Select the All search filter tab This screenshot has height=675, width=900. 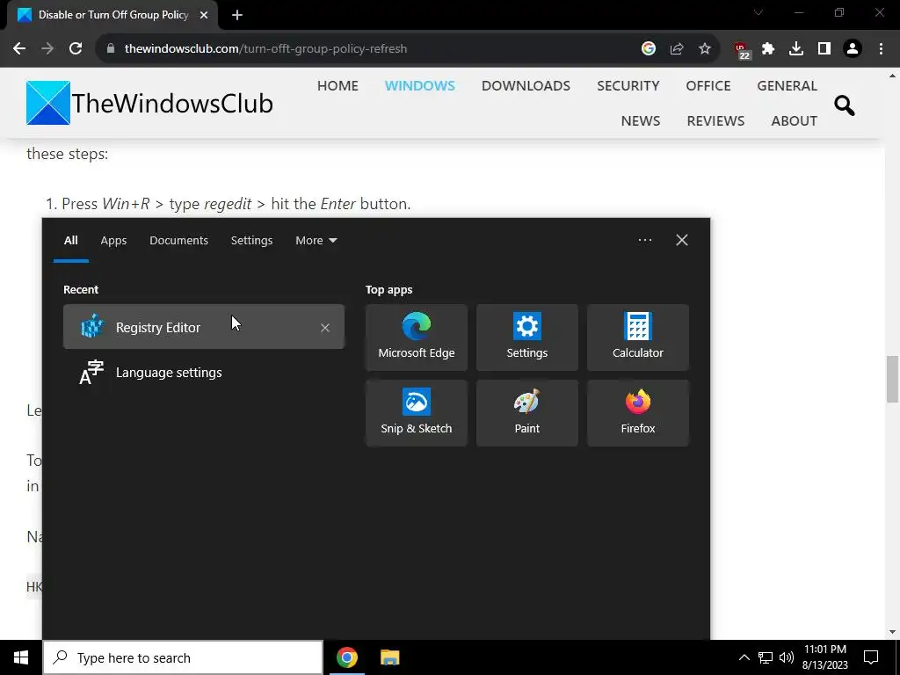pyautogui.click(x=70, y=241)
